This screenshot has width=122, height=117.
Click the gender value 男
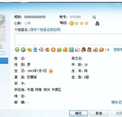point(28,65)
